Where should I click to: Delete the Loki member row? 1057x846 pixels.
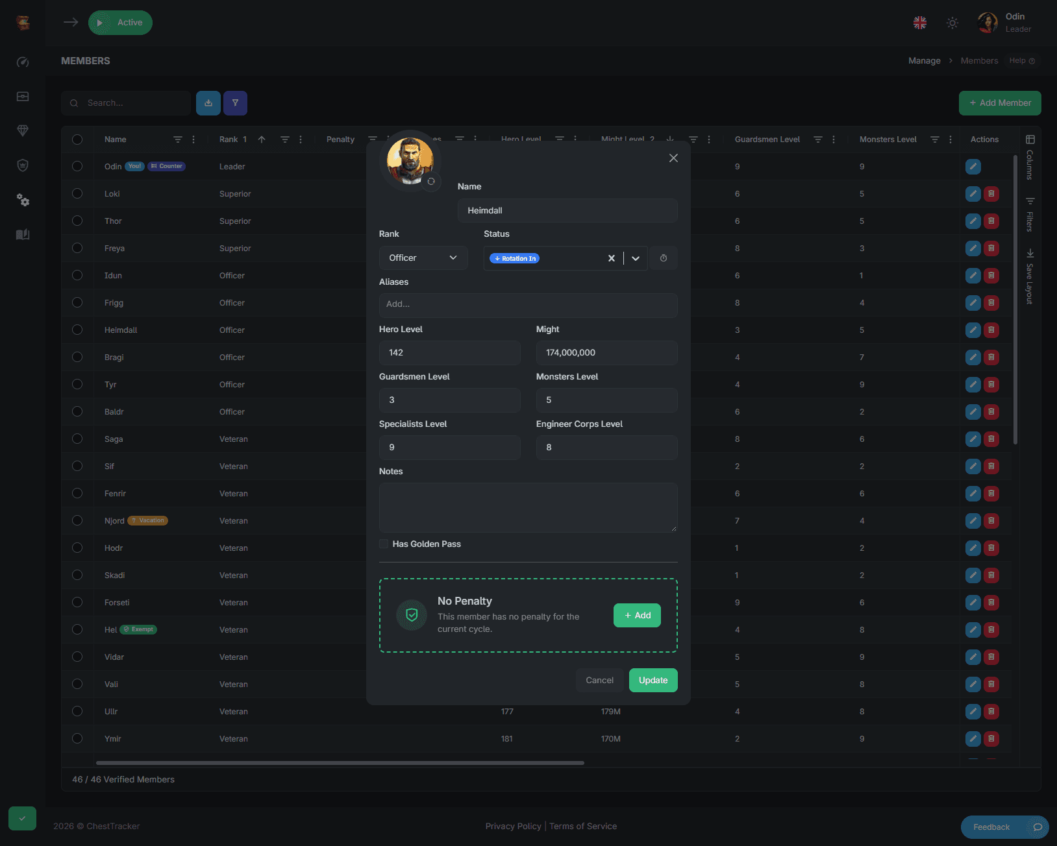tap(991, 194)
